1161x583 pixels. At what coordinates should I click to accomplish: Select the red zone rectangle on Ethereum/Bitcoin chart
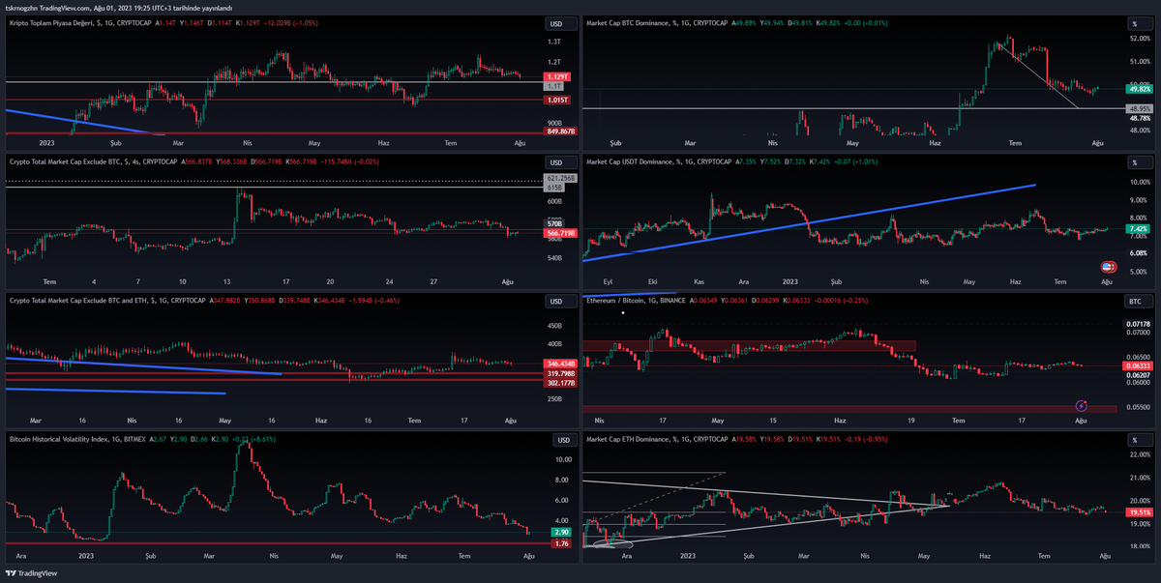click(x=750, y=345)
